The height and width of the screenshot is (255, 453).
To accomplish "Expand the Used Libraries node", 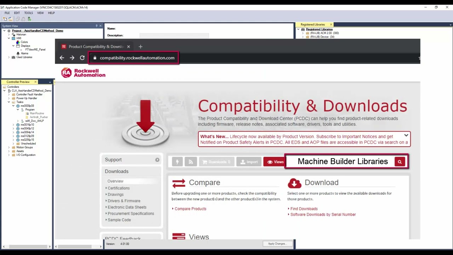I will tap(9, 57).
